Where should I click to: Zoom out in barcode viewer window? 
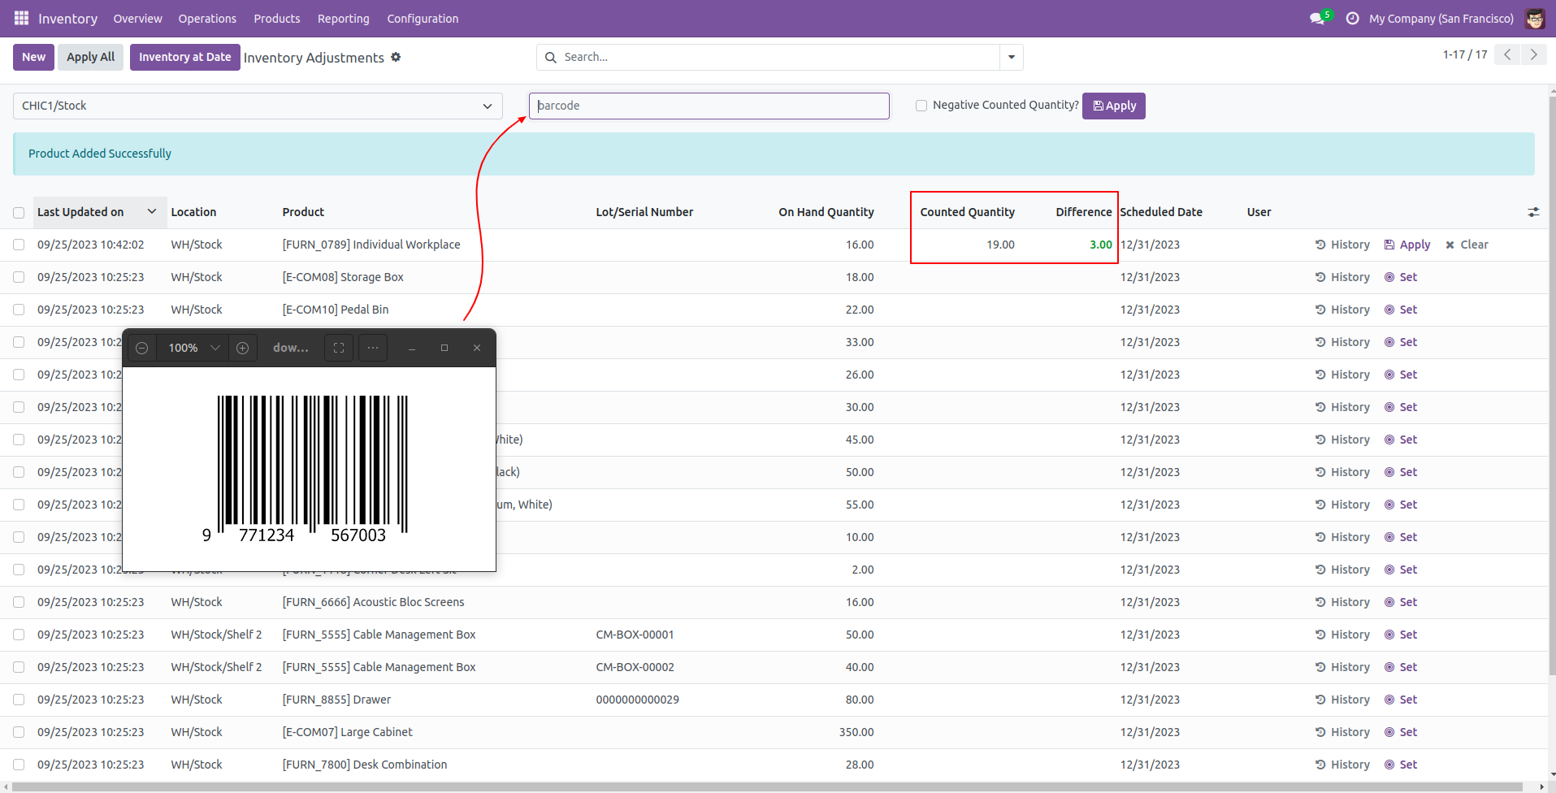(141, 348)
